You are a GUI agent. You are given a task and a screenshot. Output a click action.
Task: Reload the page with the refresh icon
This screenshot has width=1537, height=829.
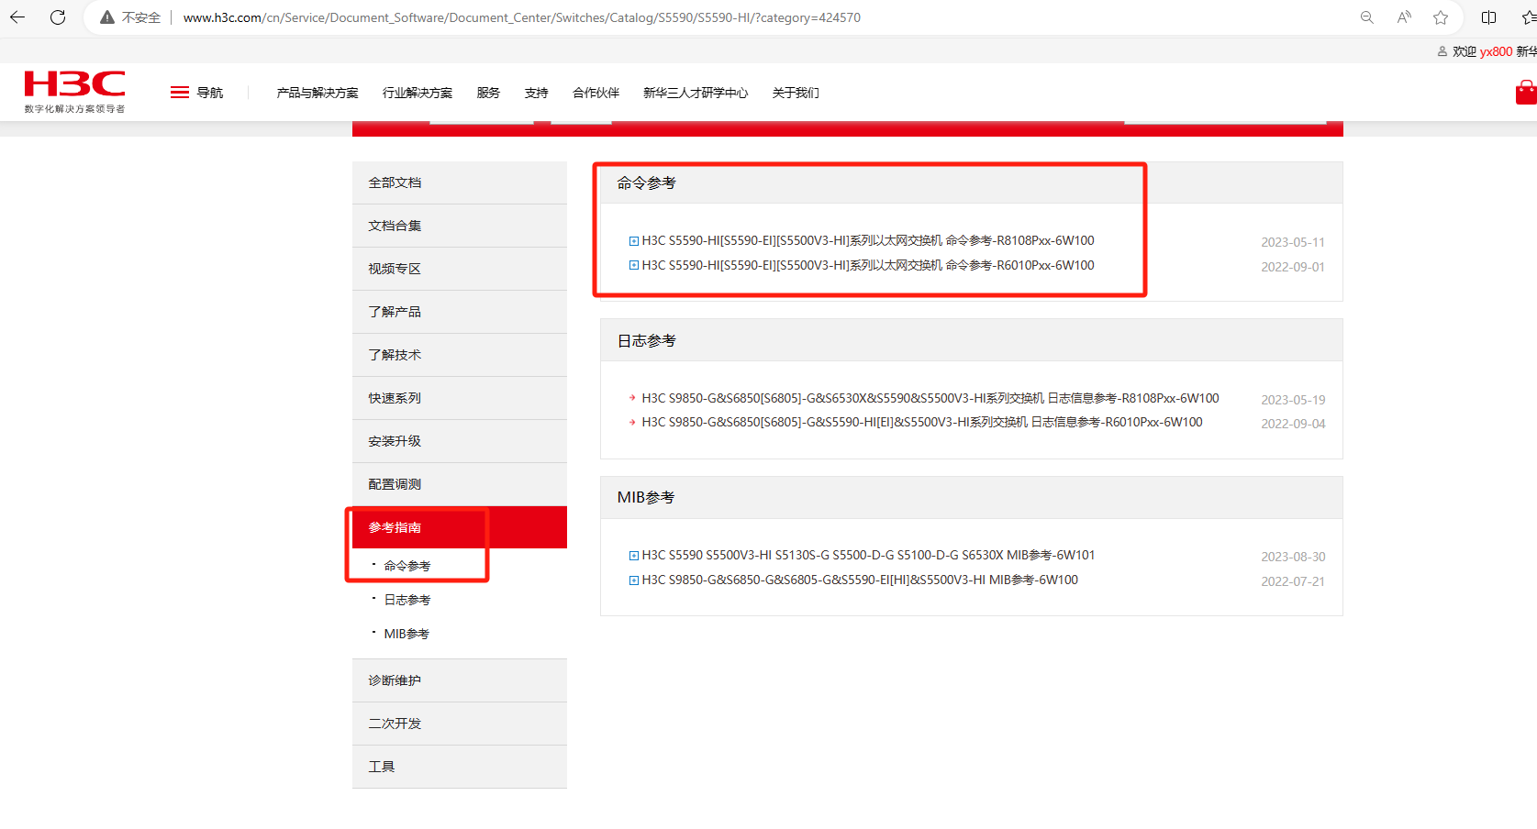coord(58,17)
